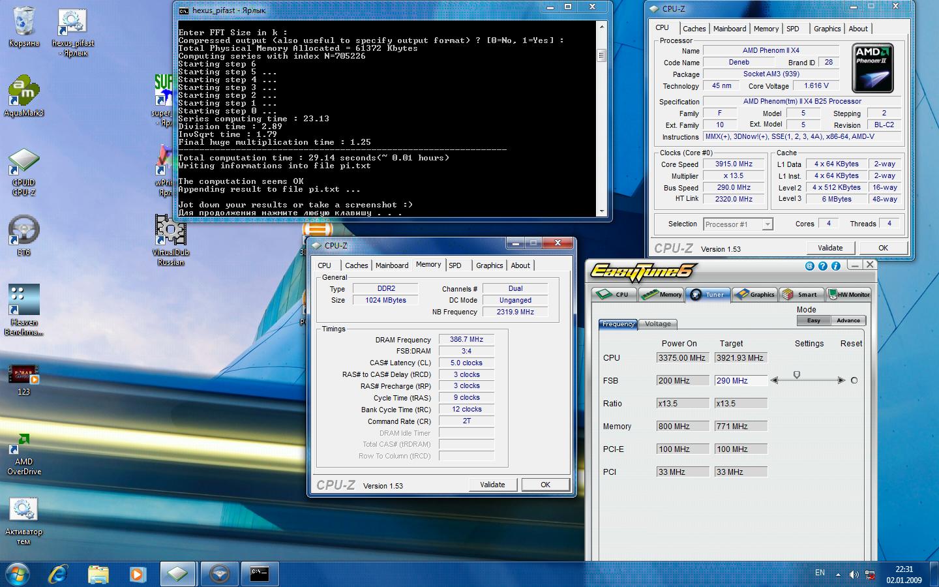Open the VirtualDub Russian desktop icon
The width and height of the screenshot is (939, 587).
click(x=170, y=240)
